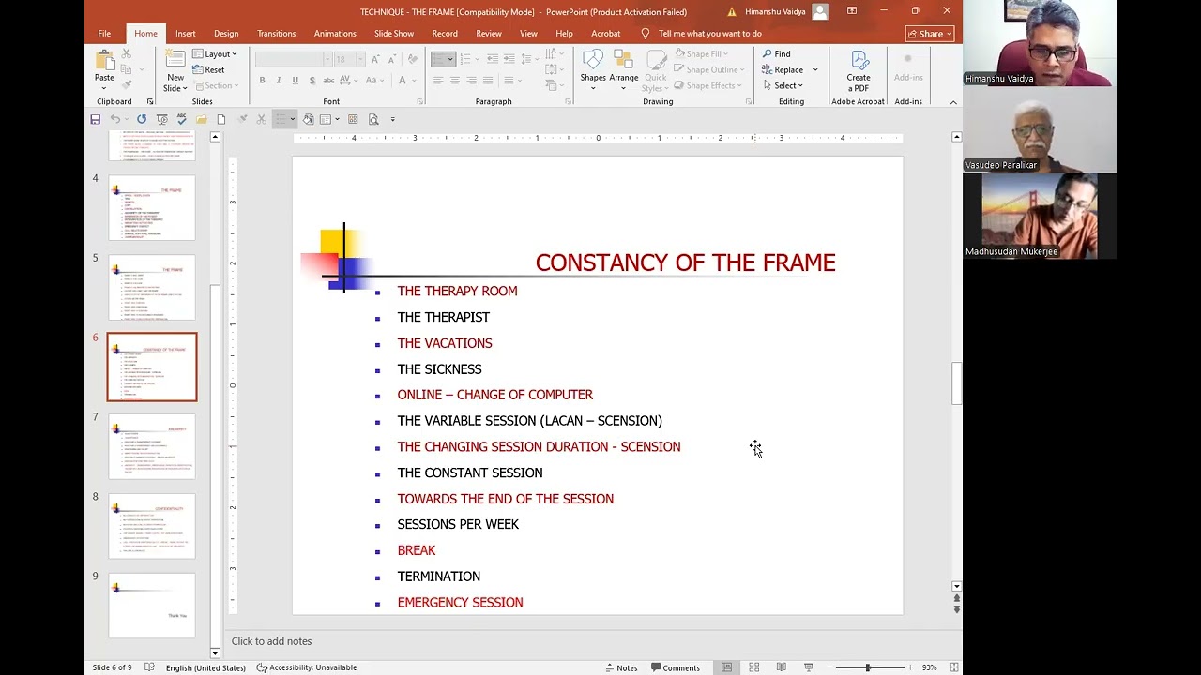Open file using the folder icon in quick access toolbar
The height and width of the screenshot is (675, 1201).
pos(202,119)
